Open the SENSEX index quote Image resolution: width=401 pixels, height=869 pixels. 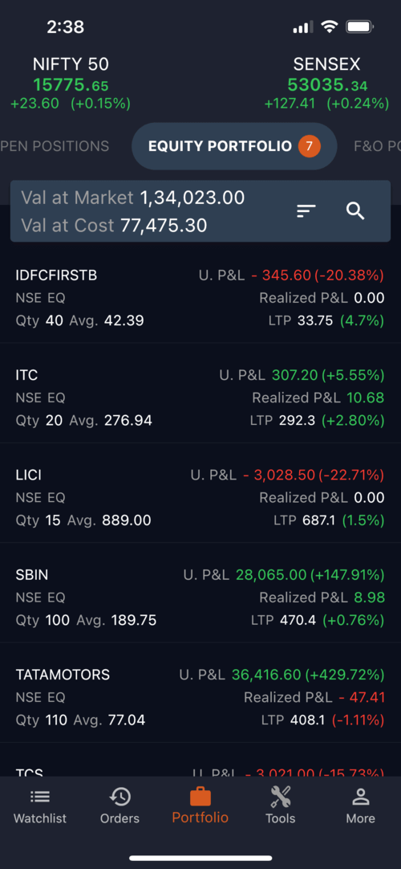(x=326, y=84)
